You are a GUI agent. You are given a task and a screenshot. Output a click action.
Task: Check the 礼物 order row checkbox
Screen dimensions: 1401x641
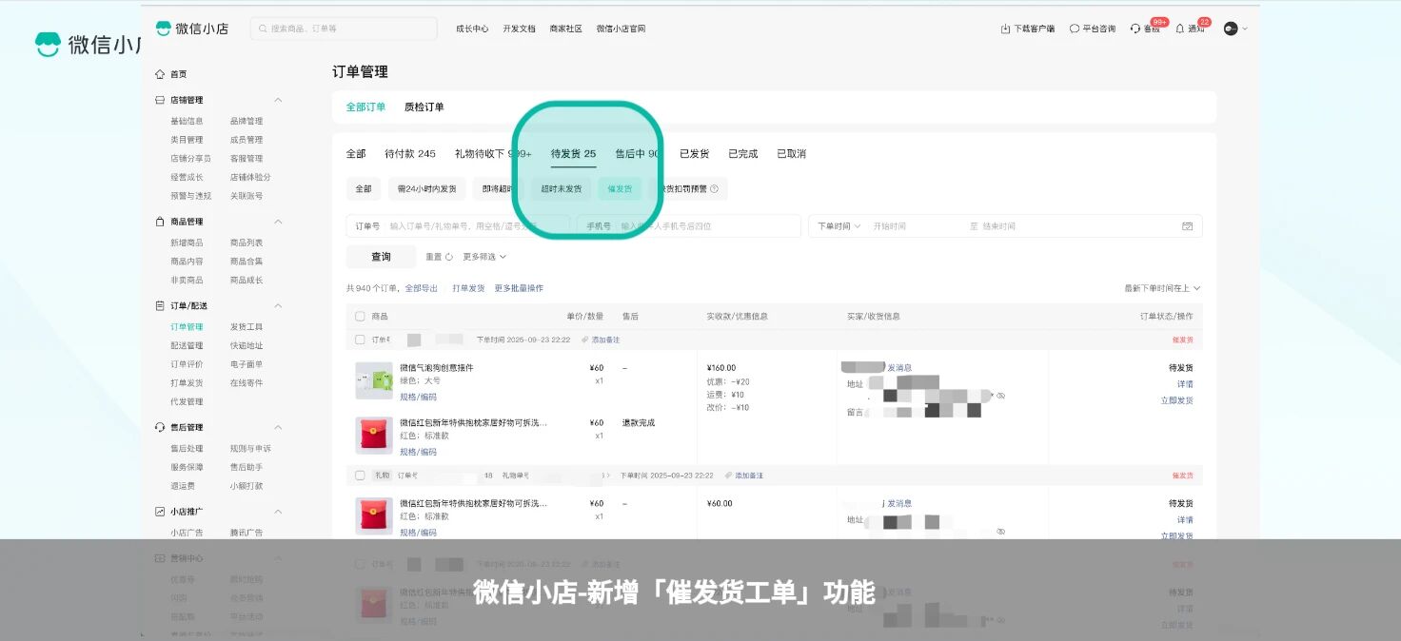pos(360,476)
